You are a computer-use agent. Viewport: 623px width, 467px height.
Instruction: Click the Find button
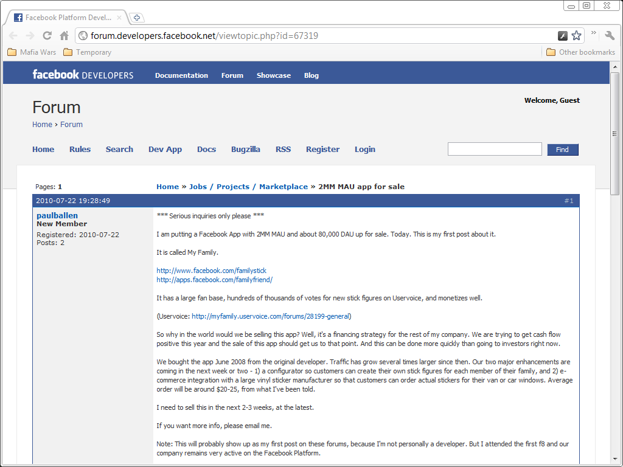[563, 150]
